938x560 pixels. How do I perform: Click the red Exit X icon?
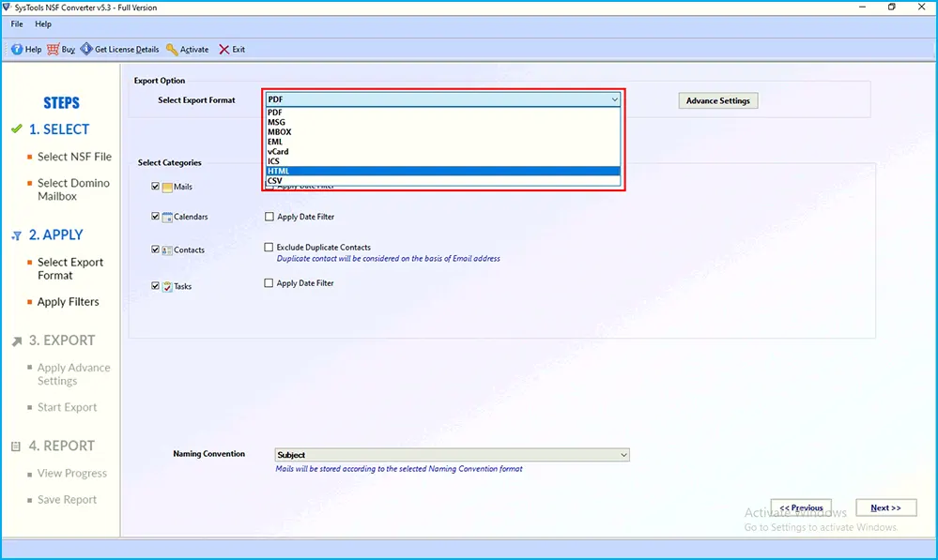pyautogui.click(x=223, y=49)
